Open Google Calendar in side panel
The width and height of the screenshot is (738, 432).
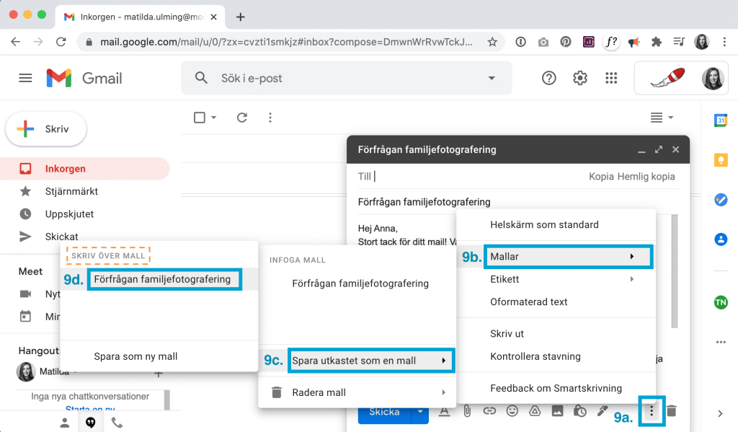click(720, 120)
